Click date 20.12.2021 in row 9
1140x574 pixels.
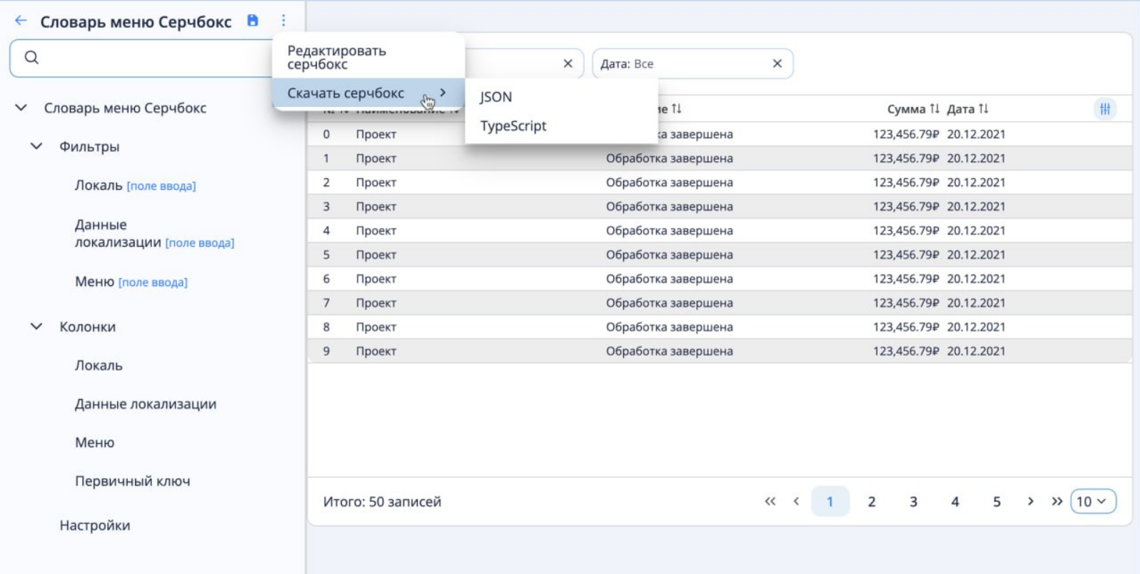coord(976,351)
